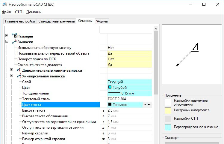Open the Цвет текста dropdown arrow
Image resolution: width=224 pixels, height=144 pixels.
tap(145, 104)
